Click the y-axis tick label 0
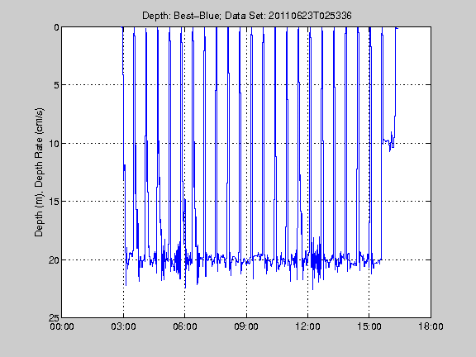476x357 pixels. click(x=57, y=27)
